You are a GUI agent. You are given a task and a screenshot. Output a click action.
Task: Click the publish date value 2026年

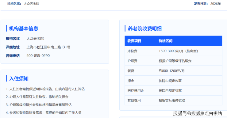[x=216, y=4]
